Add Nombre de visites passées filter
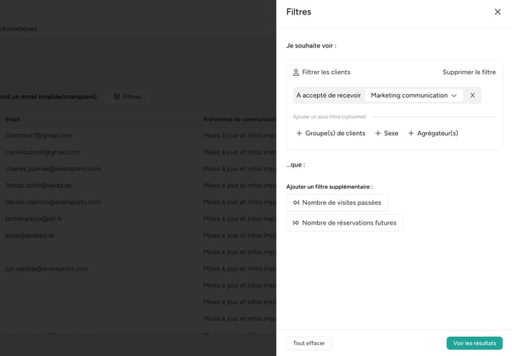 pos(337,202)
